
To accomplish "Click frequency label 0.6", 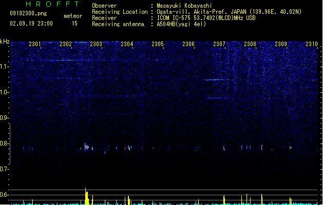I will coord(4,195).
